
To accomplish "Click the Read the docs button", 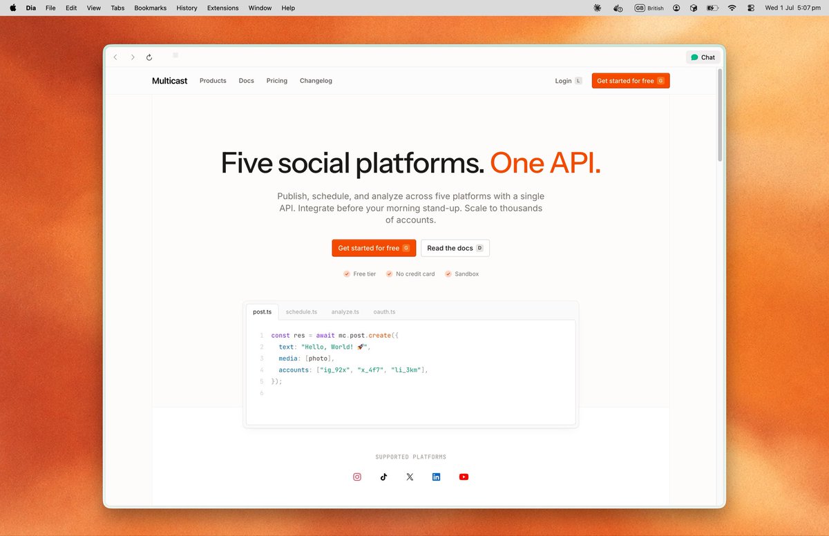I will (x=455, y=248).
